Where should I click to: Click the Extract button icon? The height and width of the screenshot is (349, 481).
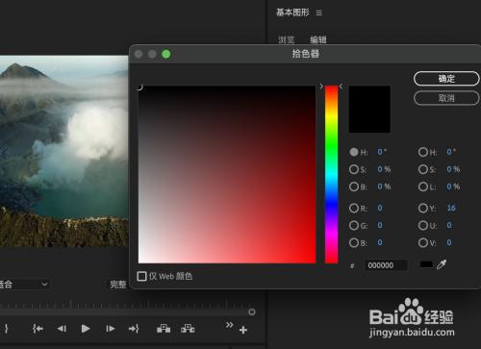point(188,329)
